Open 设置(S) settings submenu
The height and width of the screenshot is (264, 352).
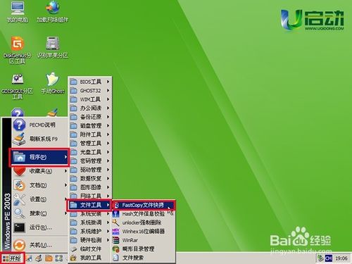pos(40,199)
